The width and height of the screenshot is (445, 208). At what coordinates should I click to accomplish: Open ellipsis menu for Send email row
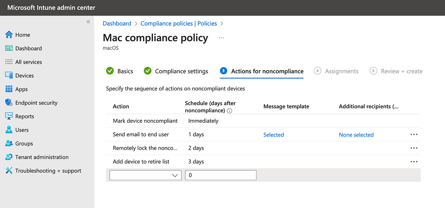414,135
